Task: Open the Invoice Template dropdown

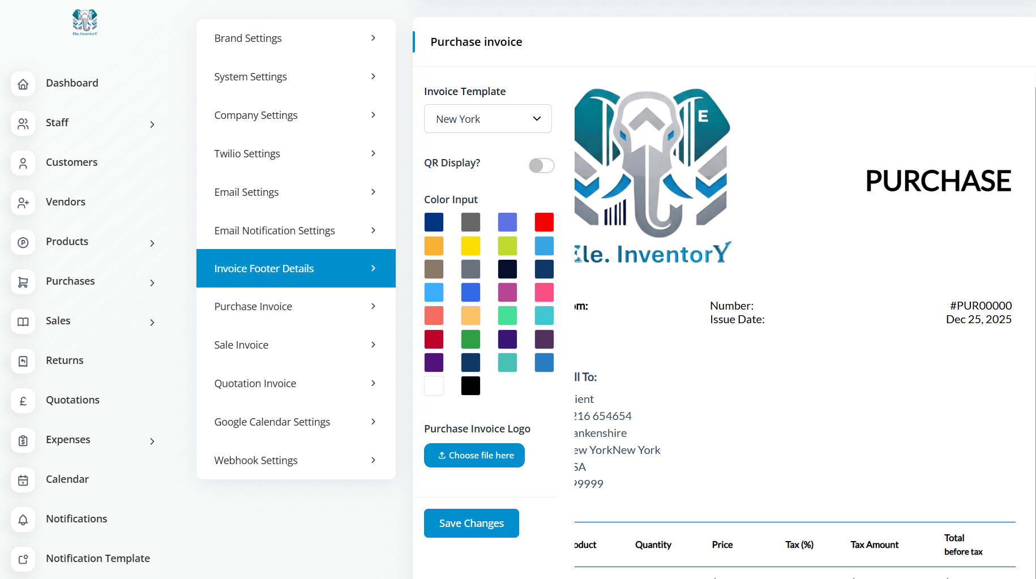Action: 487,119
